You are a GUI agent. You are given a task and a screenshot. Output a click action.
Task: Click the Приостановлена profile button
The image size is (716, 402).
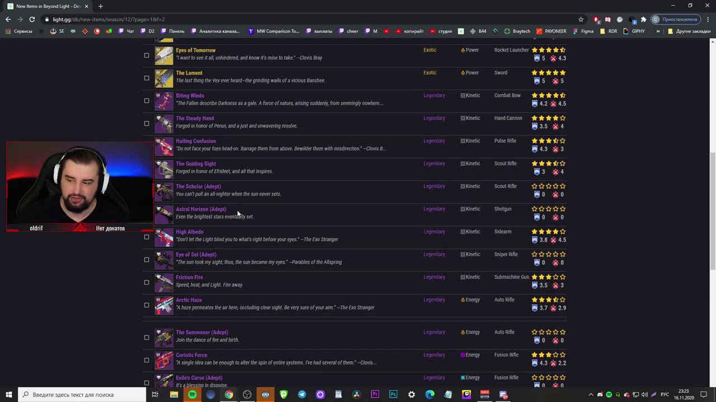click(675, 19)
